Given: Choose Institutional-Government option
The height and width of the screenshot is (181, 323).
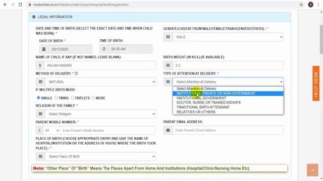Looking at the screenshot, I should pyautogui.click(x=228, y=98).
